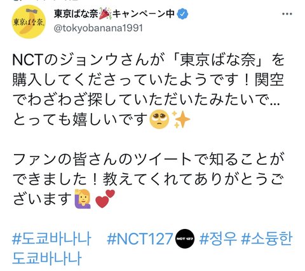Click the blue verified badge icon
This screenshot has height=271, width=305.
point(182,14)
